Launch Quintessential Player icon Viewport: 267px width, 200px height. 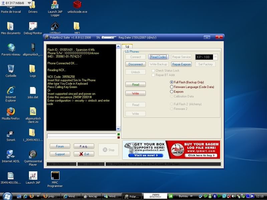tap(33, 158)
